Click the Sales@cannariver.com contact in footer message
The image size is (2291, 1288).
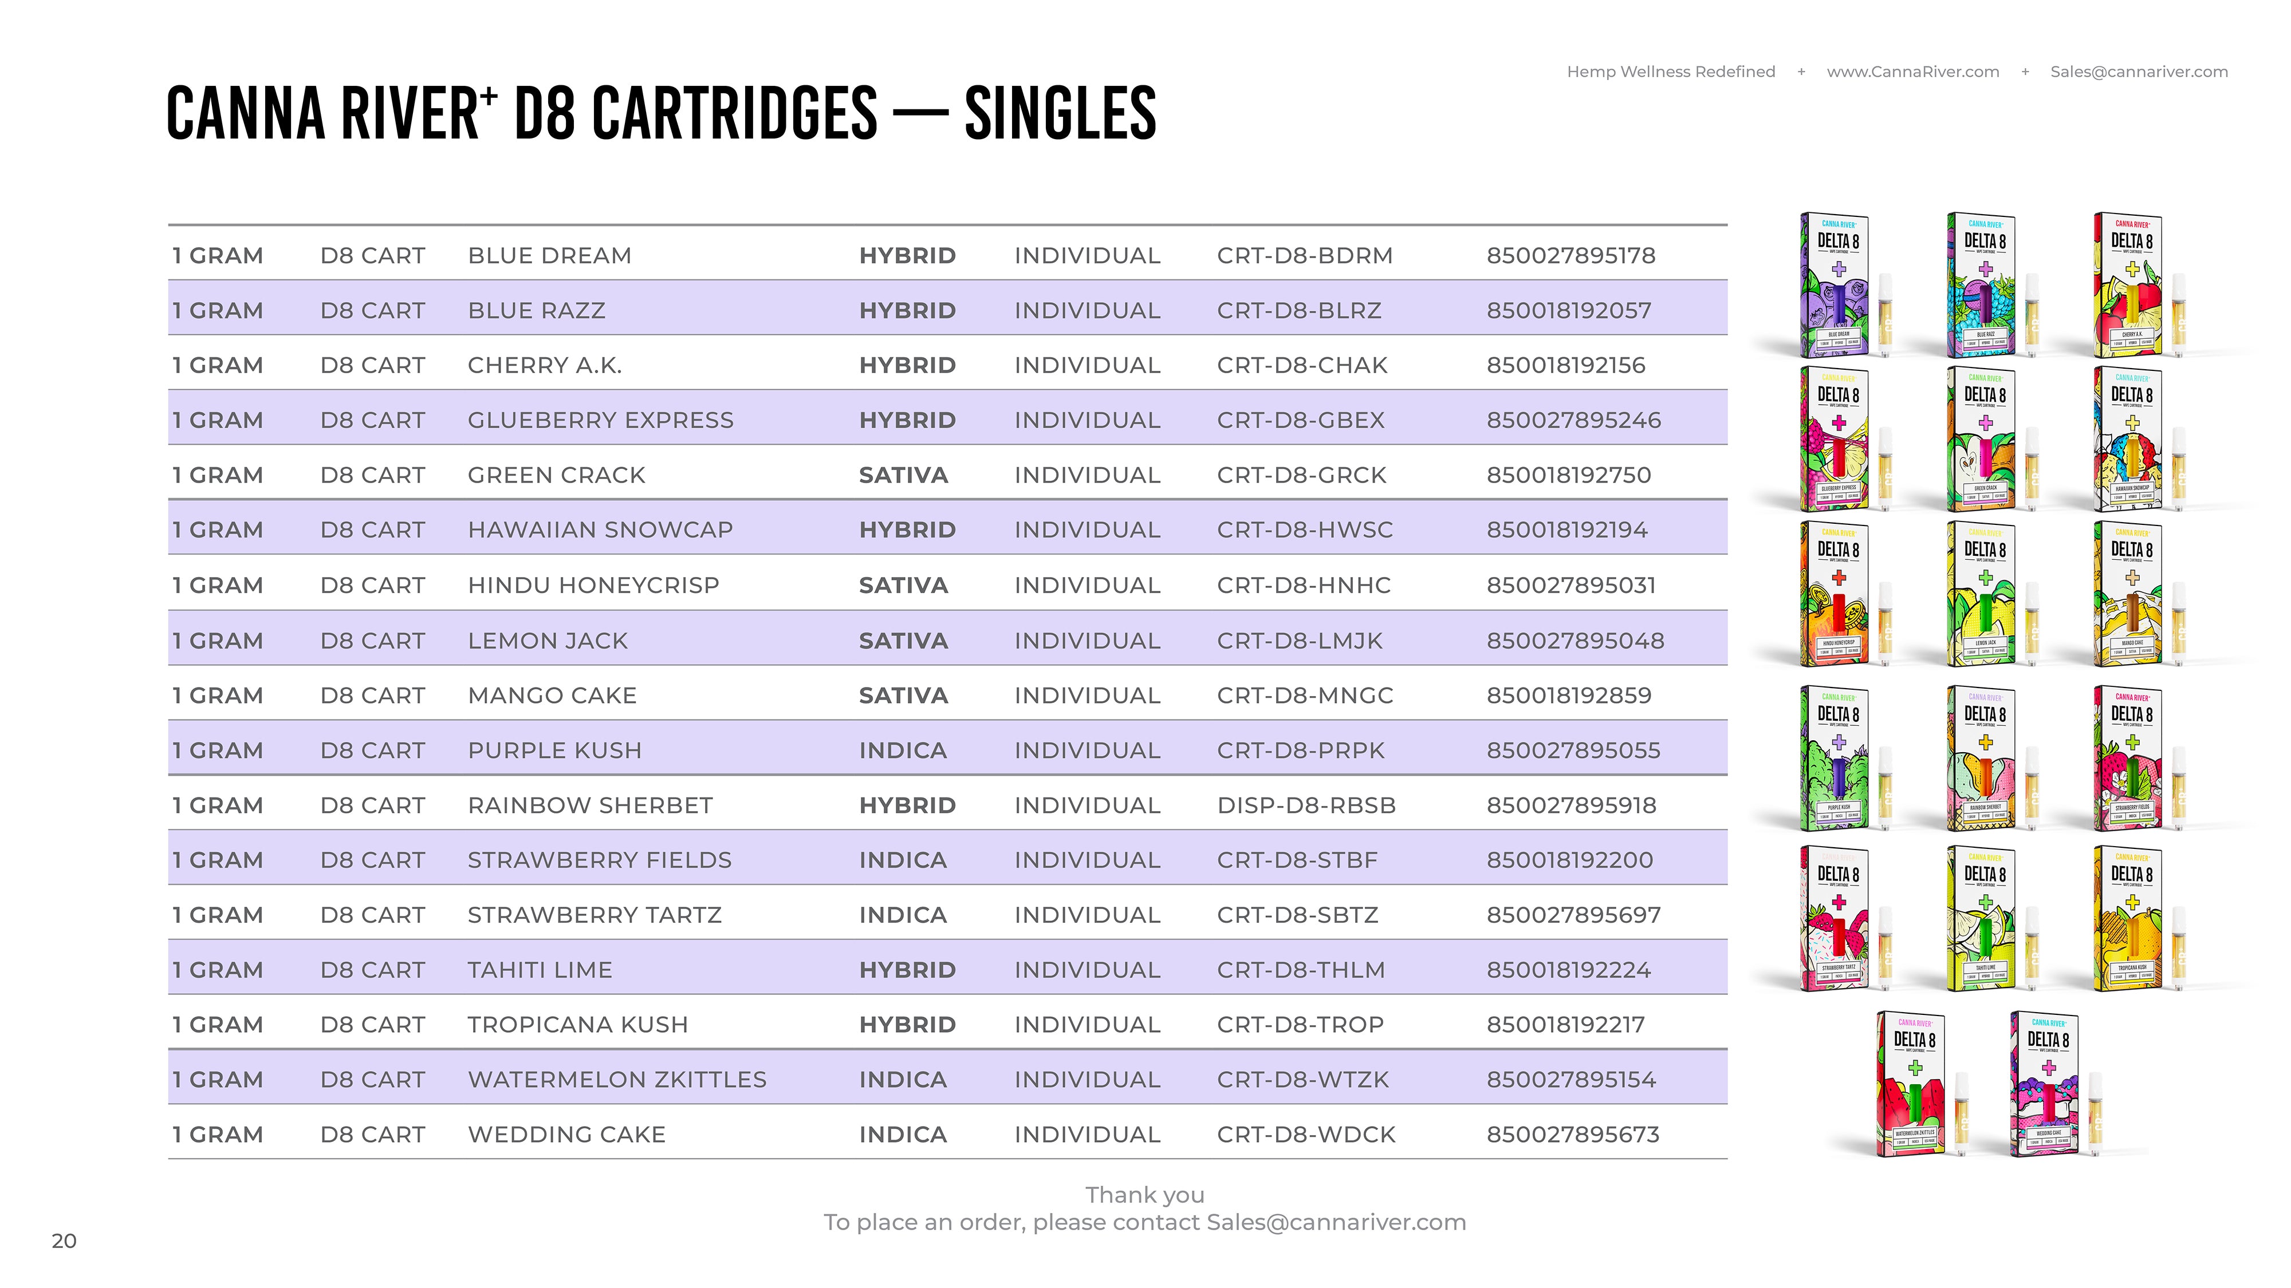pyautogui.click(x=1336, y=1222)
